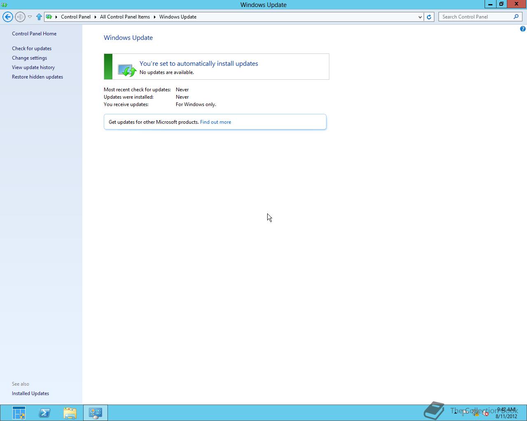Click Restore hidden updates
This screenshot has height=421, width=527.
[37, 77]
